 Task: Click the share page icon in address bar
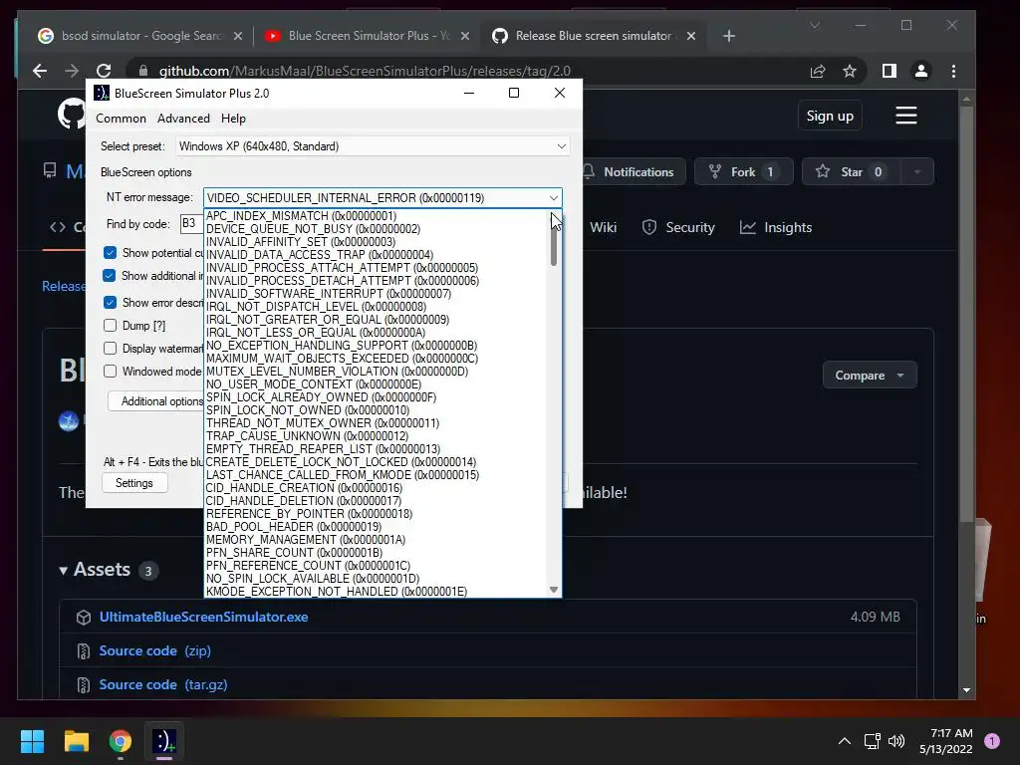[x=818, y=71]
